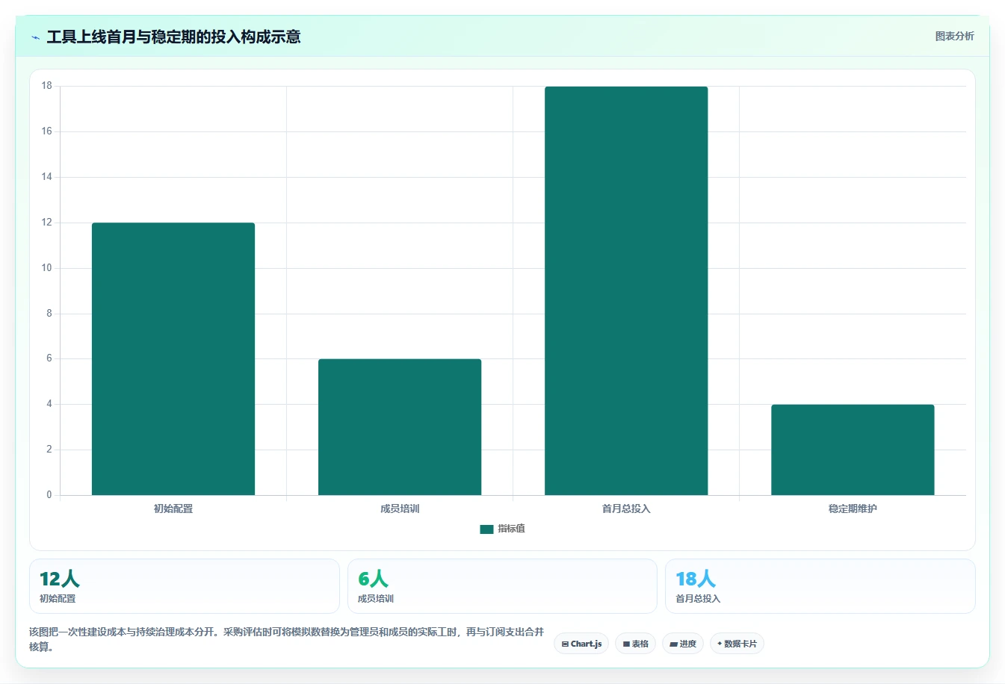Click the 进度 tag chip
The image size is (1005, 684).
click(683, 644)
